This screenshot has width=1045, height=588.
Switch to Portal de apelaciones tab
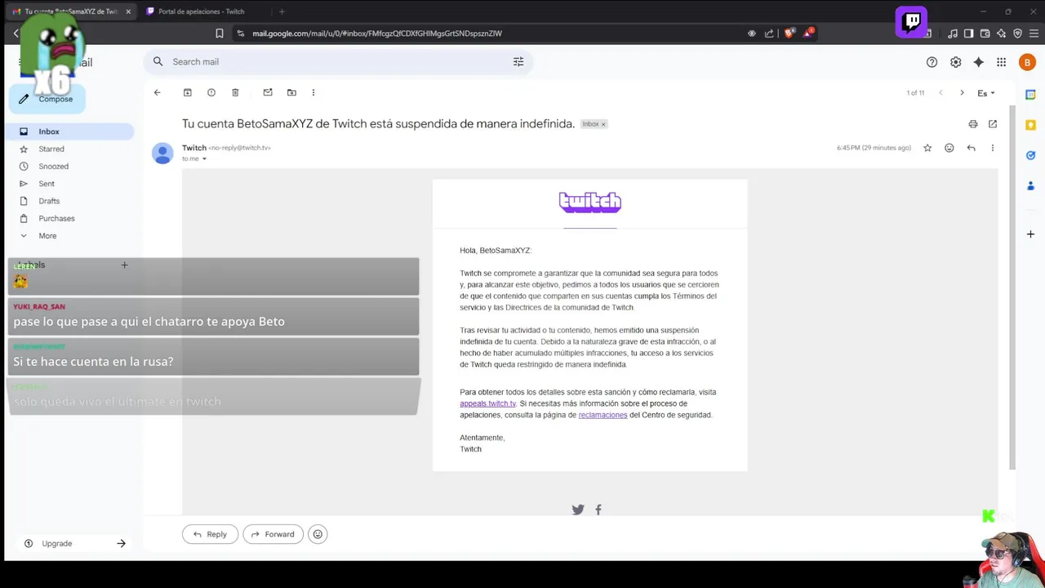tap(201, 11)
